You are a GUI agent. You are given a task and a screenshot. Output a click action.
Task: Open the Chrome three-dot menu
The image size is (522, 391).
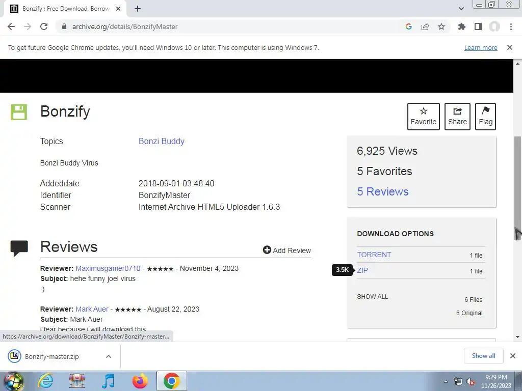(x=511, y=26)
